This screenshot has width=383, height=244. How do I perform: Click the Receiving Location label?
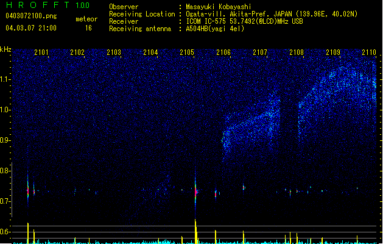click(142, 14)
